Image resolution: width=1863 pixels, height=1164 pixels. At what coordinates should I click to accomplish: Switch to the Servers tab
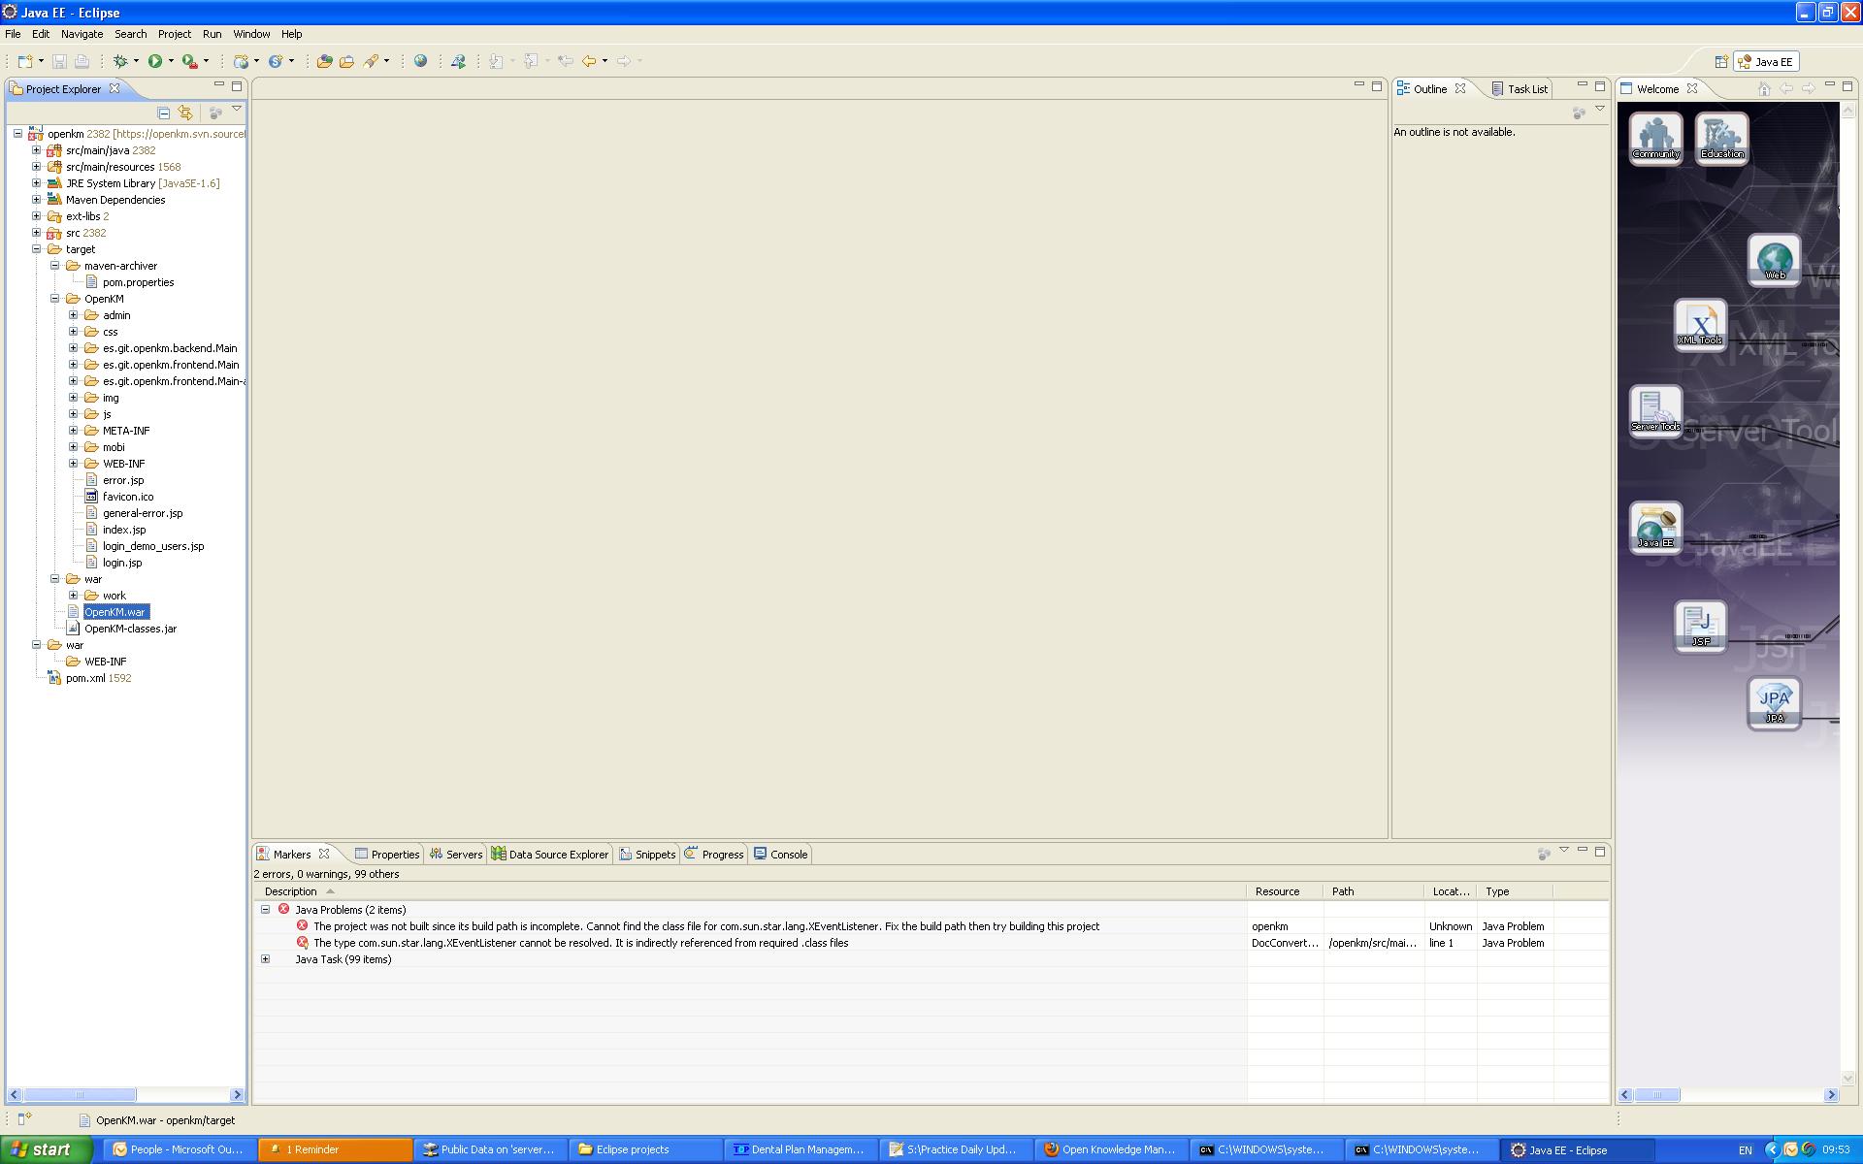pos(456,855)
